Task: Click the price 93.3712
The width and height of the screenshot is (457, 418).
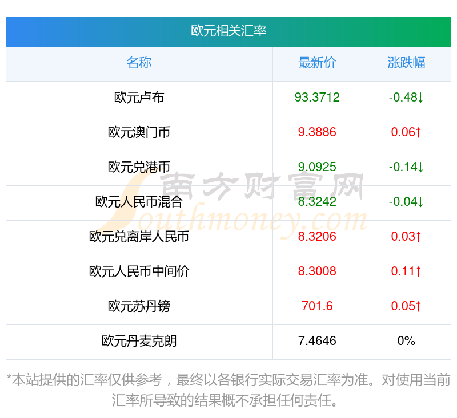Action: (317, 98)
